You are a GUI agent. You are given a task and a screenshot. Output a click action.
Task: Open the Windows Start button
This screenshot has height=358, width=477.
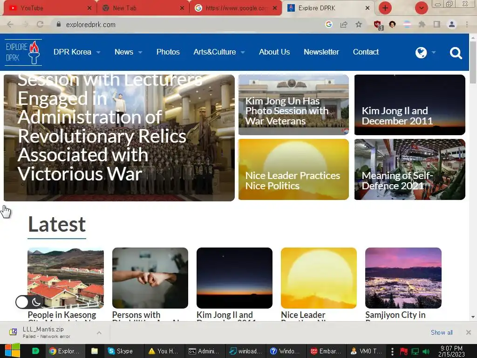[x=12, y=351]
